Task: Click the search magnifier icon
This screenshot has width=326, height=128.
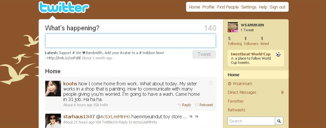Action: (x=279, y=121)
